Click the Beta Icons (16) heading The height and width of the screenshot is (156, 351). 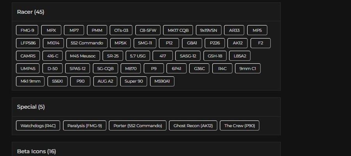tap(37, 151)
